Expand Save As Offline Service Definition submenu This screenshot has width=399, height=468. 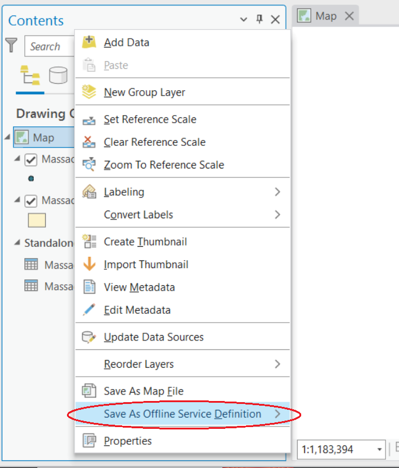tap(277, 414)
